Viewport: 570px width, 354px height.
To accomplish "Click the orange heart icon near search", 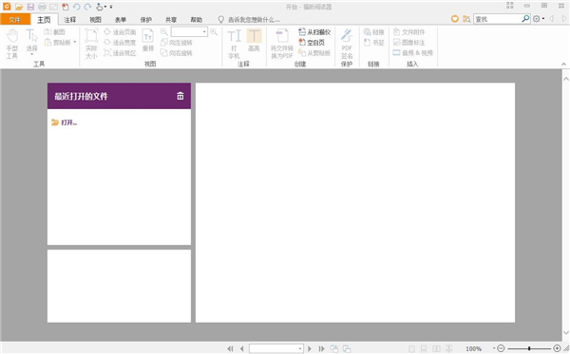I will tap(454, 19).
